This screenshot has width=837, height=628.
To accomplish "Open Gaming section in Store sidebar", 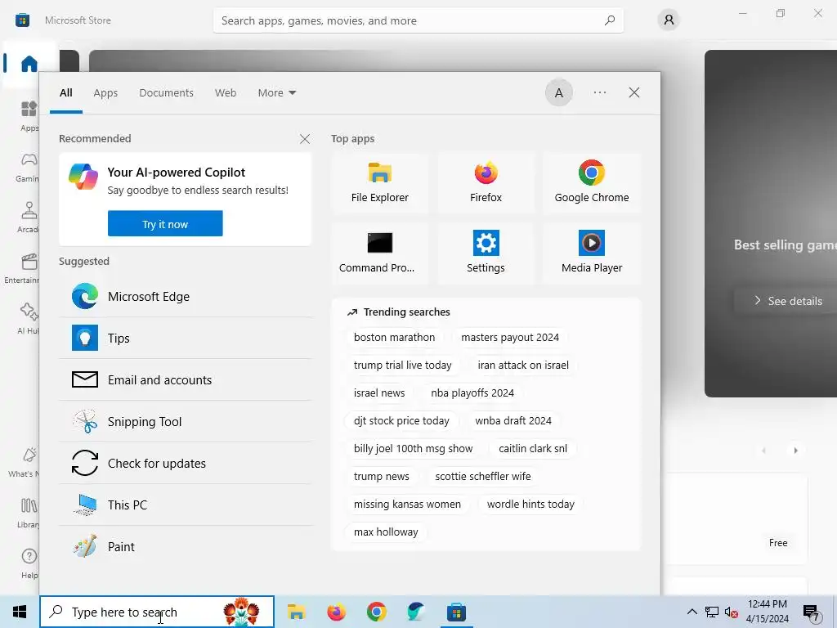I will (x=29, y=166).
